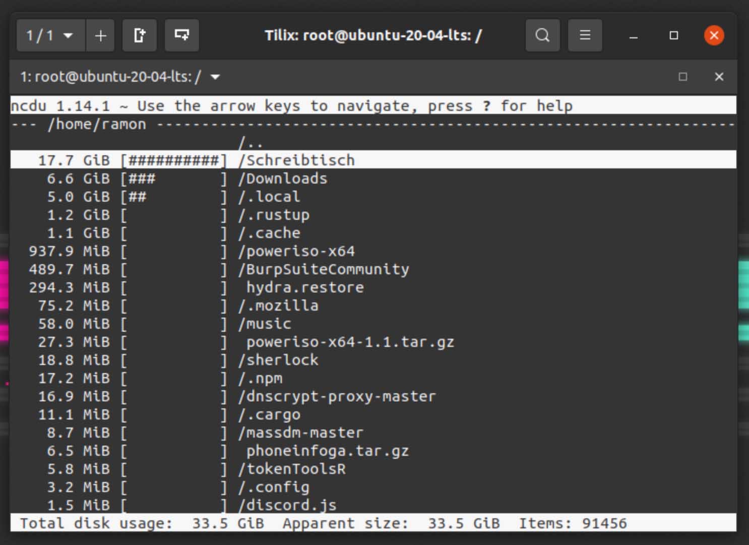The height and width of the screenshot is (545, 749).
Task: Select the /poweriso-x64 directory entry
Action: [373, 251]
